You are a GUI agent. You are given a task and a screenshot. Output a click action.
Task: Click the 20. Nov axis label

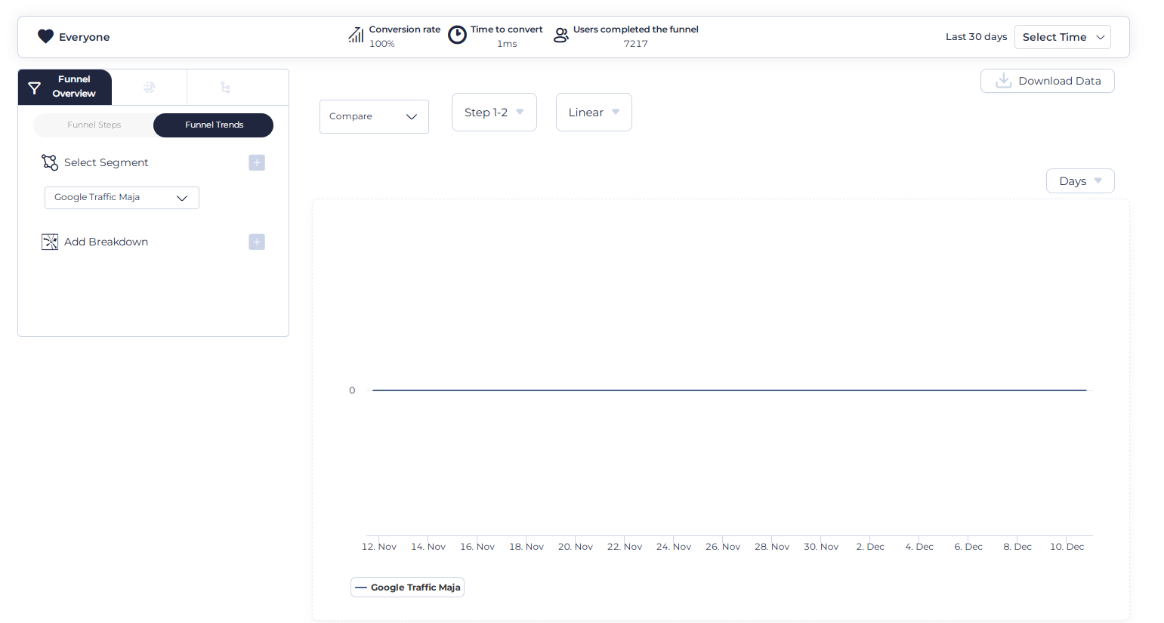click(576, 547)
